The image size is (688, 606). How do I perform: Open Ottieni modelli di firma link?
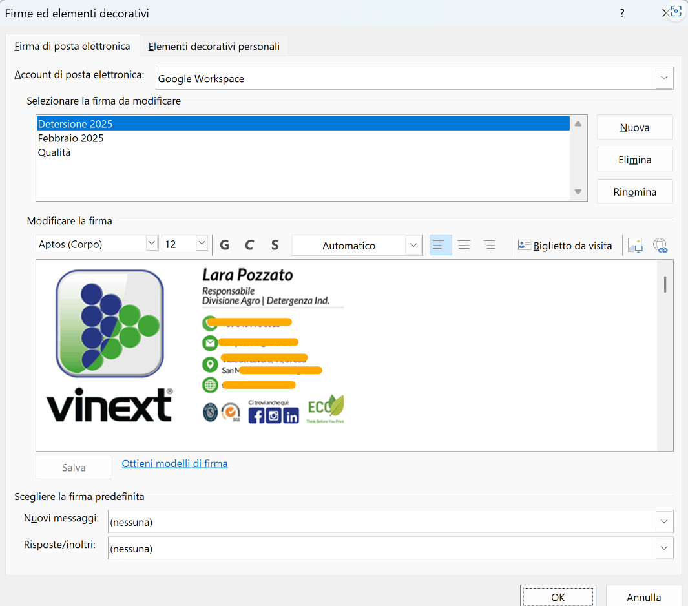coord(174,463)
